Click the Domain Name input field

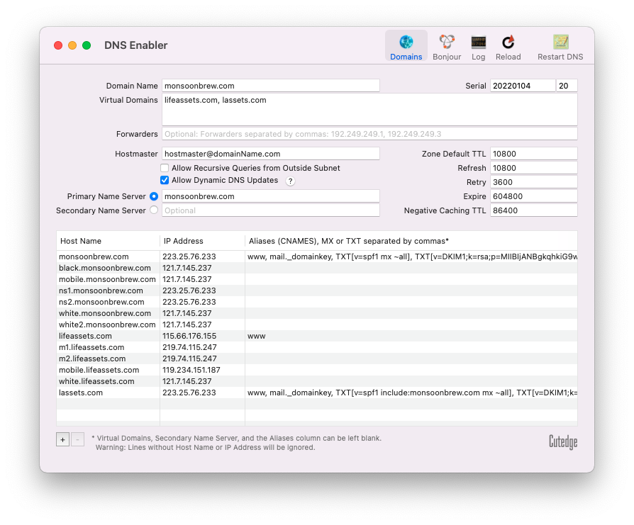click(270, 86)
